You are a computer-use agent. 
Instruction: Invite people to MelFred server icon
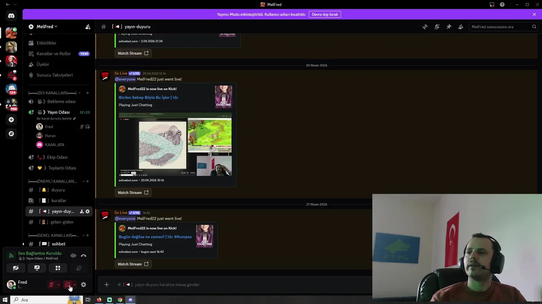[88, 27]
